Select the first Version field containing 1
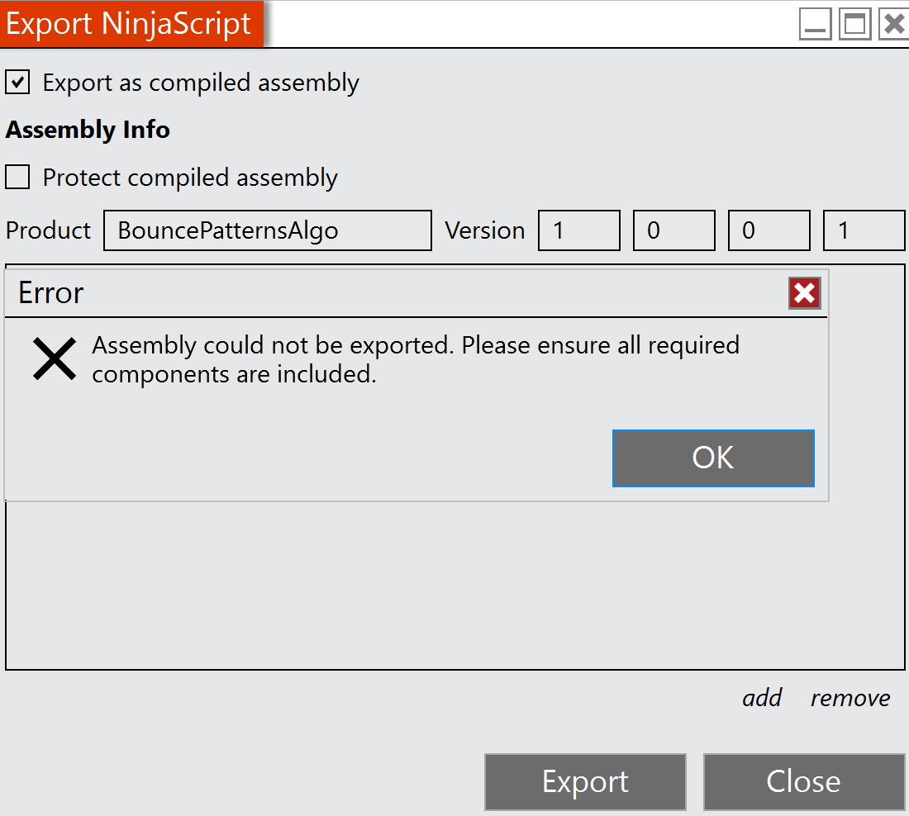This screenshot has height=816, width=909. [x=579, y=230]
